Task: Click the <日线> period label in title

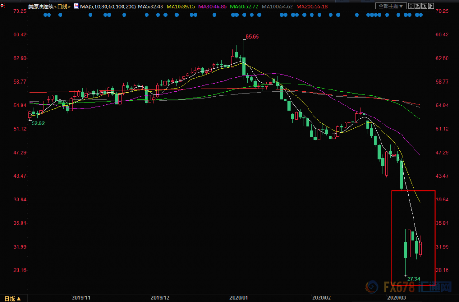Action: (62, 6)
